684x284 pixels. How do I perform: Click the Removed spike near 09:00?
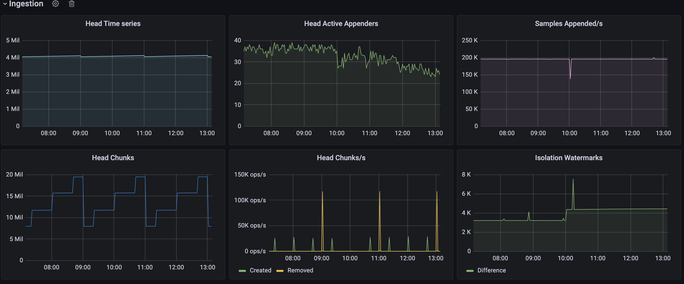(x=322, y=192)
